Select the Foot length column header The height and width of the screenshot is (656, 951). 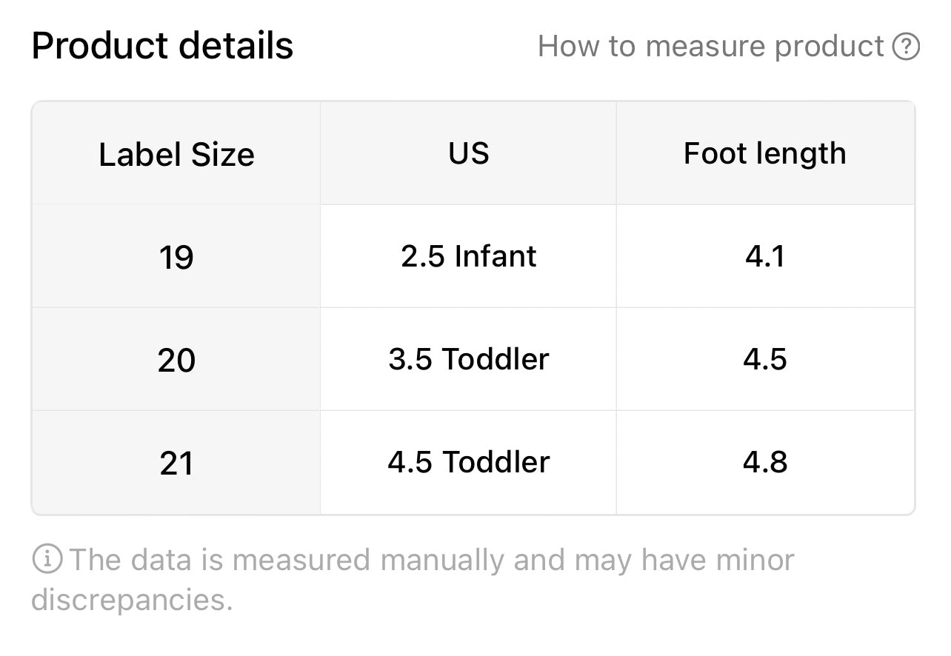pos(765,154)
